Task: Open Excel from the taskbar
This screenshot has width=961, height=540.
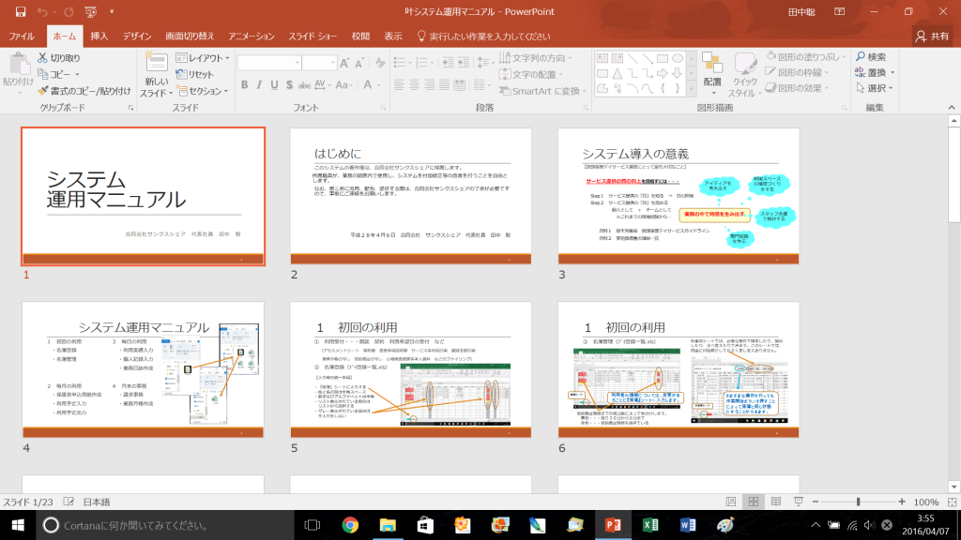Action: click(650, 525)
